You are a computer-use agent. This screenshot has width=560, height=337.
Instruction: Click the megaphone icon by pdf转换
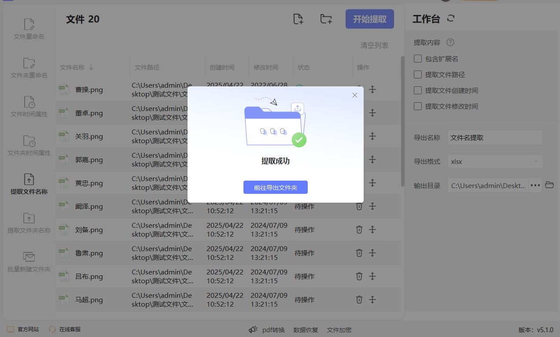coord(253,330)
